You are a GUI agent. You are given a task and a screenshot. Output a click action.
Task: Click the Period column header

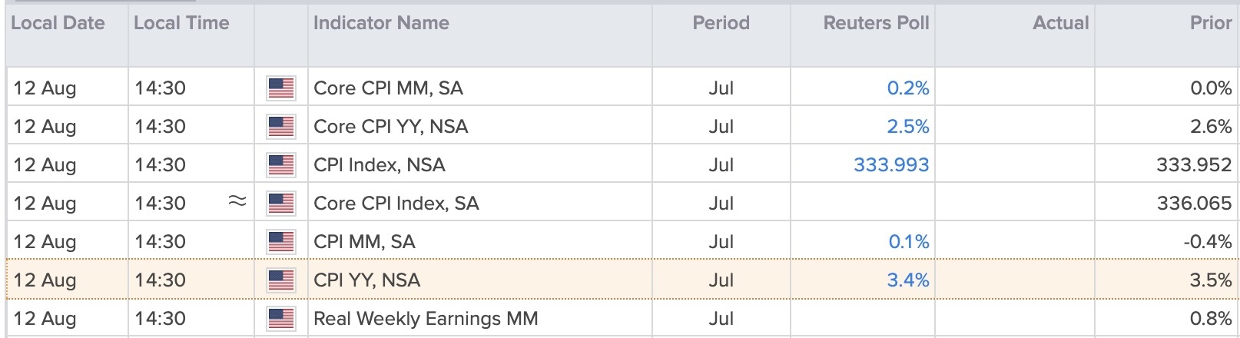[x=721, y=23]
